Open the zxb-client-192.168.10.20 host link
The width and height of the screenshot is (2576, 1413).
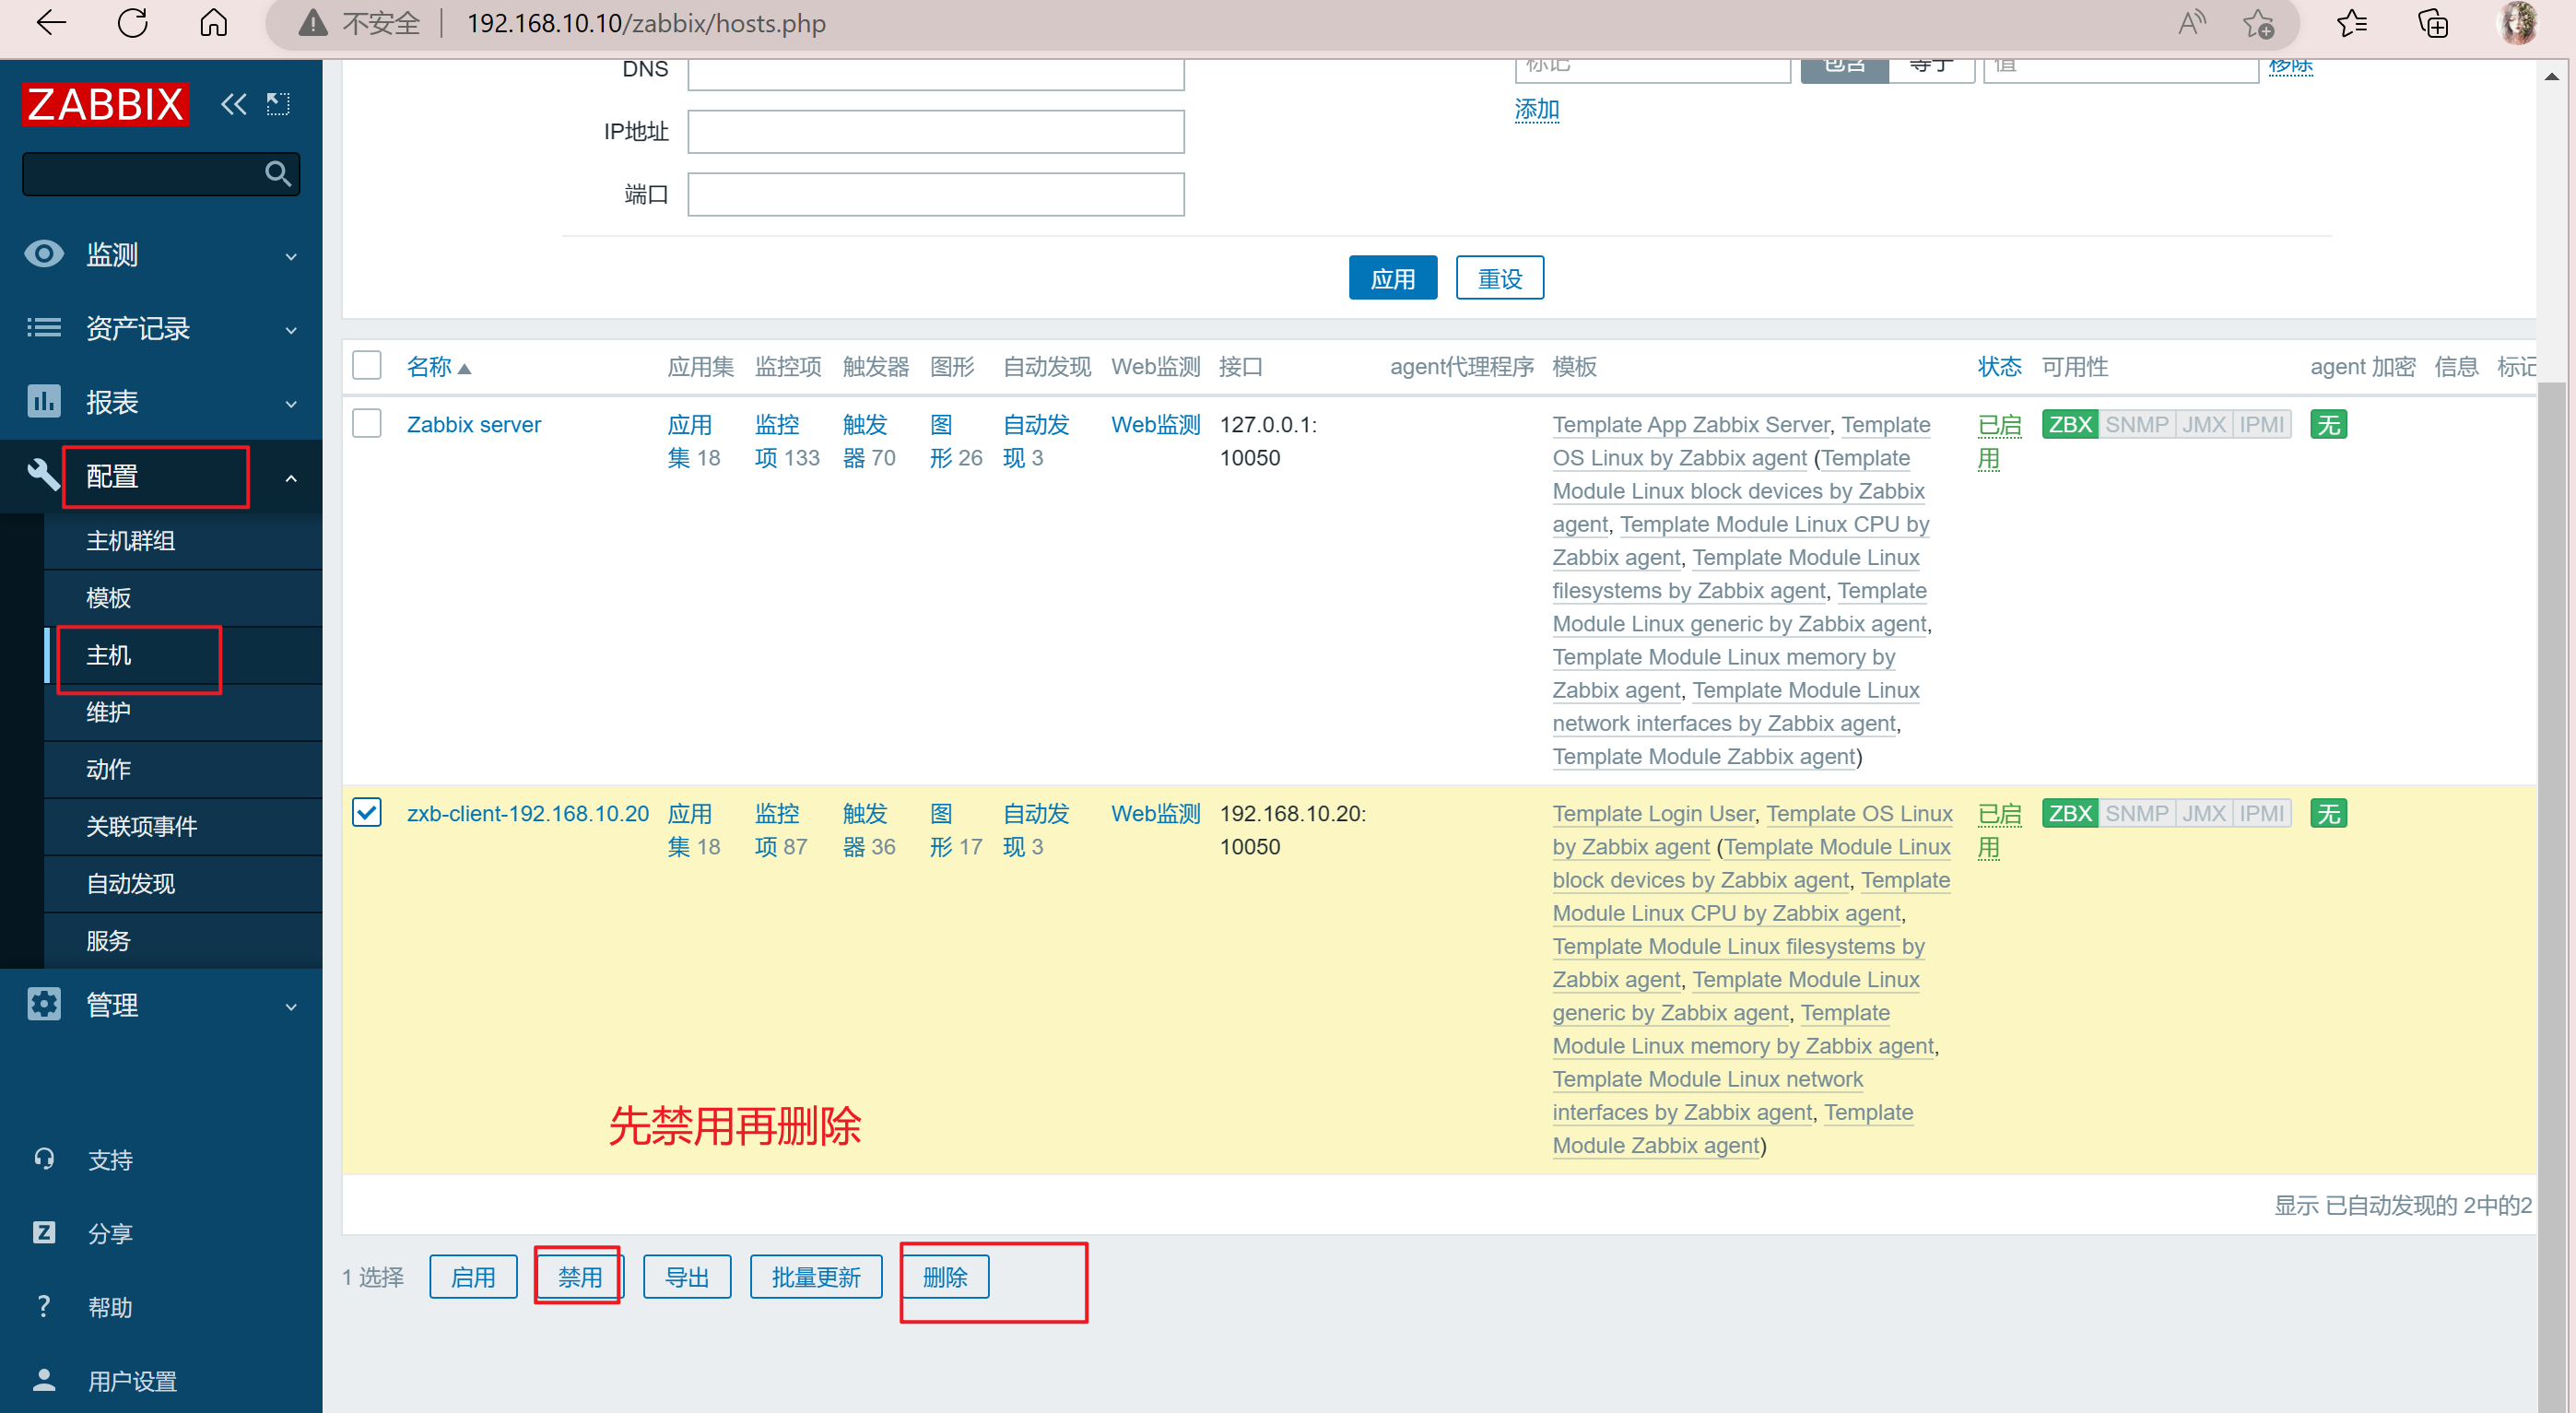point(528,813)
